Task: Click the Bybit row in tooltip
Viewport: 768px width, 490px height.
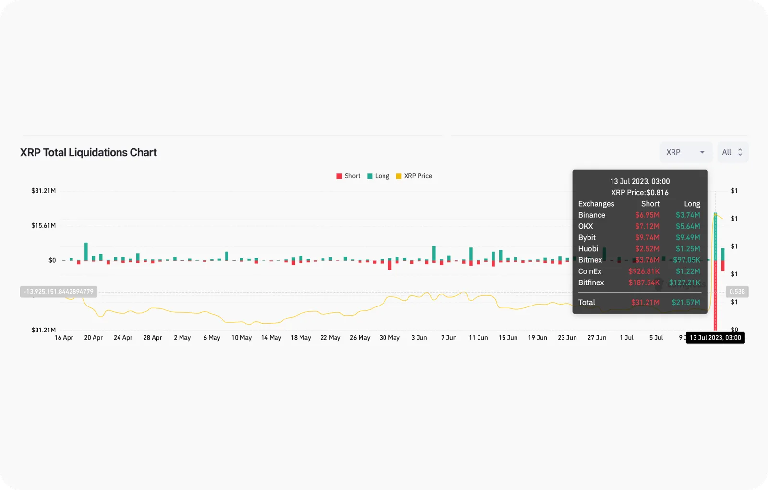Action: coord(639,238)
